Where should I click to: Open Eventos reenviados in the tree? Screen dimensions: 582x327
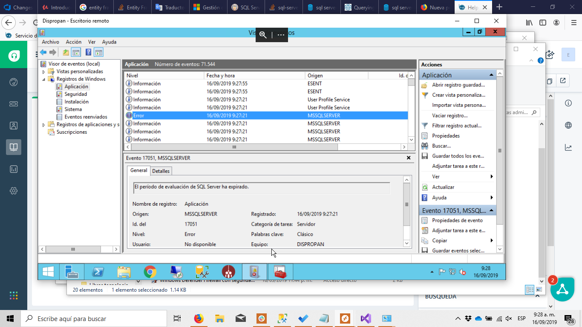pos(86,117)
